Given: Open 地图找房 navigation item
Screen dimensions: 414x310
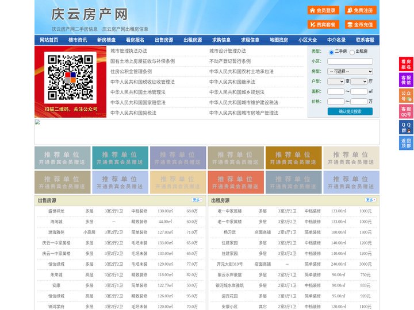Looking at the screenshot, I should 279,40.
